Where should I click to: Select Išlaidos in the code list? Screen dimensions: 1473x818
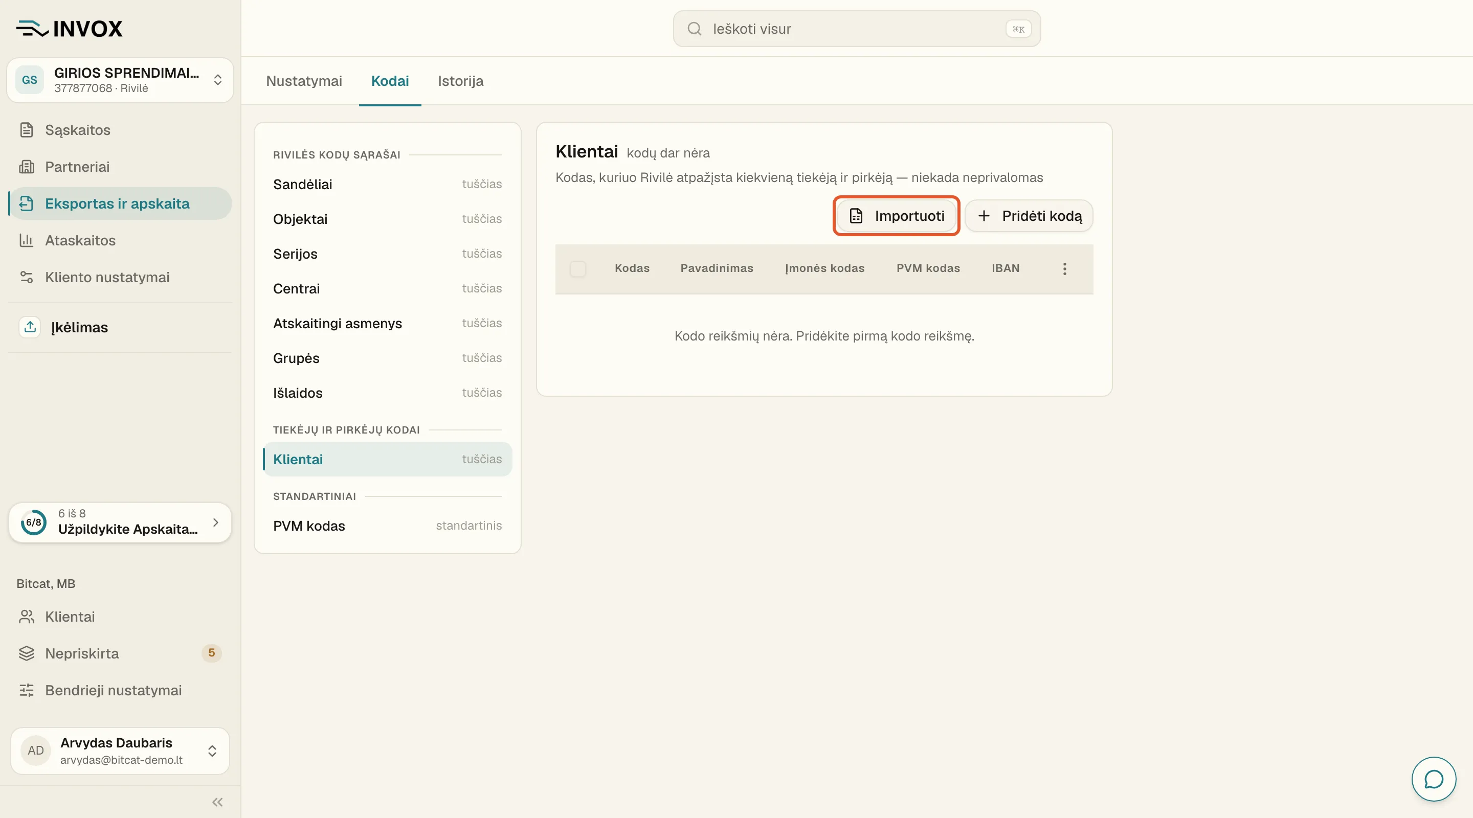387,393
